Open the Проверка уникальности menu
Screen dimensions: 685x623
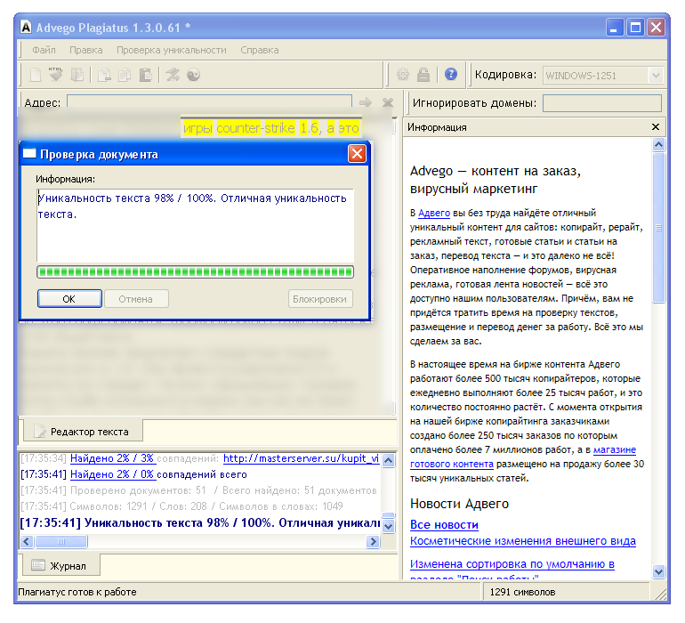171,50
